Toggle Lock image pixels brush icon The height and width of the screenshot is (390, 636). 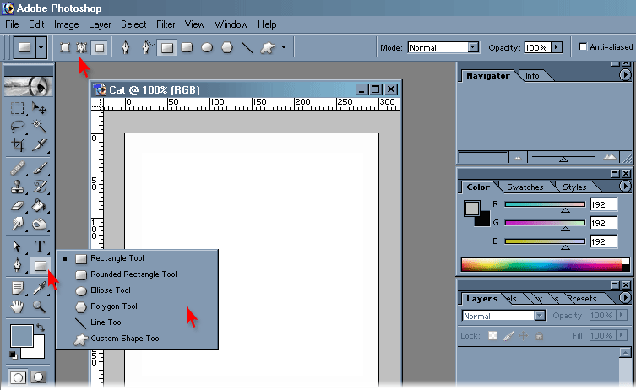(508, 336)
